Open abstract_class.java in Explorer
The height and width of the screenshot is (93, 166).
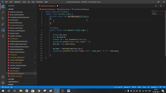(x=16, y=12)
